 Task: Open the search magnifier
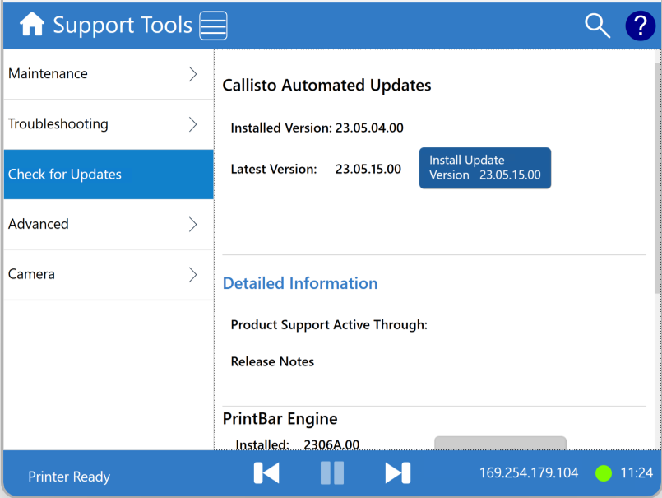(x=597, y=26)
